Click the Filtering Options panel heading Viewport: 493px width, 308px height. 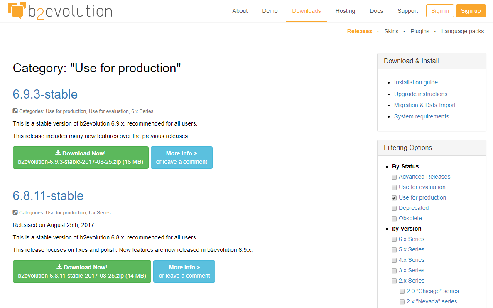(x=408, y=148)
